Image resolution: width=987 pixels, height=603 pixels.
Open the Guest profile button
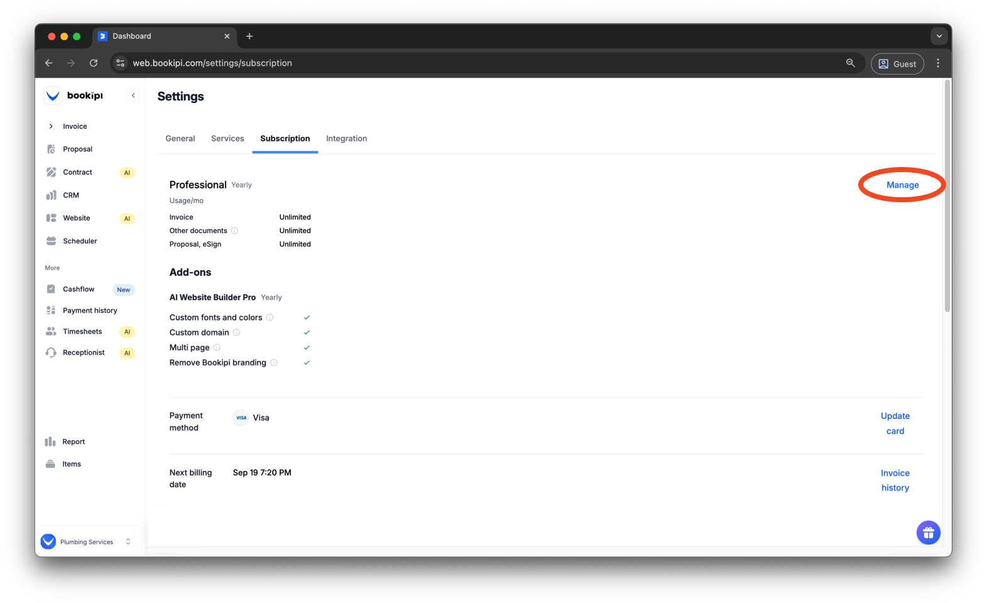pos(897,63)
